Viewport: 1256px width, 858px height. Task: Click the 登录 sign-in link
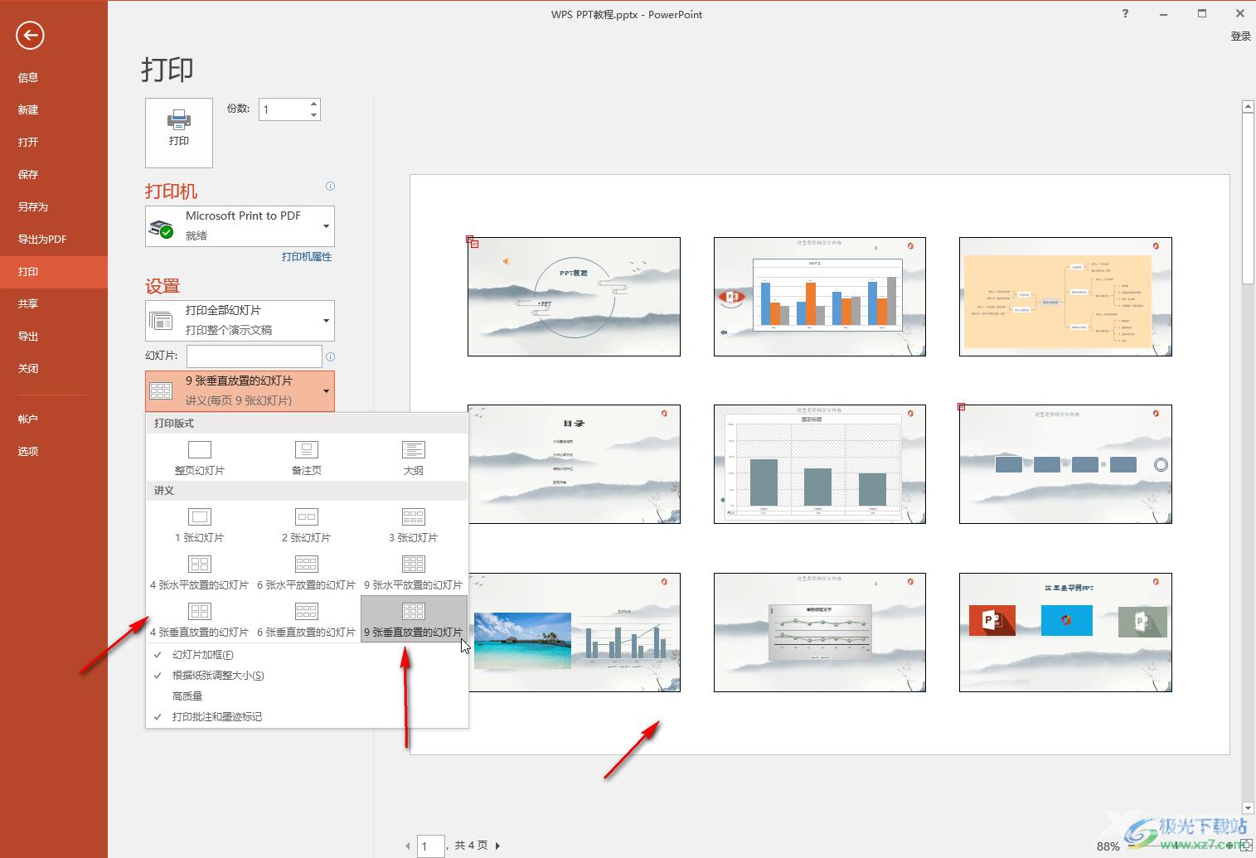click(x=1240, y=36)
